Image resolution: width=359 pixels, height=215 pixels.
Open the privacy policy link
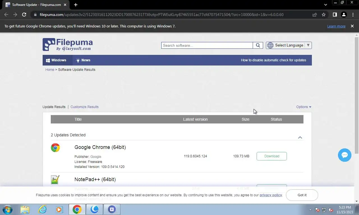(x=271, y=195)
